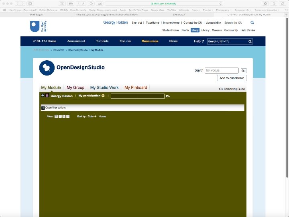Image resolution: width=289 pixels, height=217 pixels.
Task: Switch to the My Module tab
Action: pyautogui.click(x=51, y=88)
